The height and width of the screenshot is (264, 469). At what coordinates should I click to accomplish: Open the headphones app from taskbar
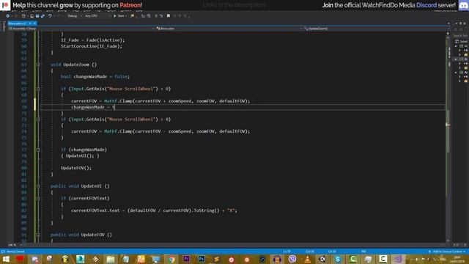tap(277, 259)
